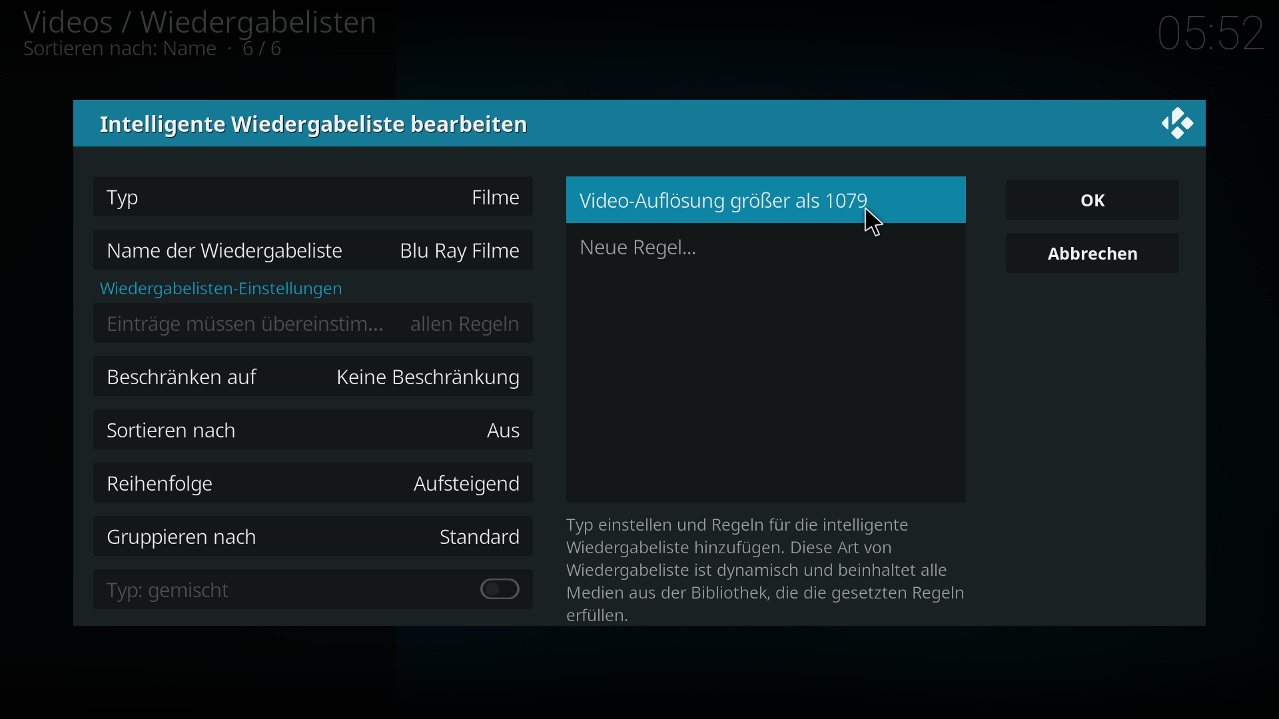
Task: Click the 'Videos / Wiedergabelisten' breadcrumb title
Action: [x=200, y=22]
